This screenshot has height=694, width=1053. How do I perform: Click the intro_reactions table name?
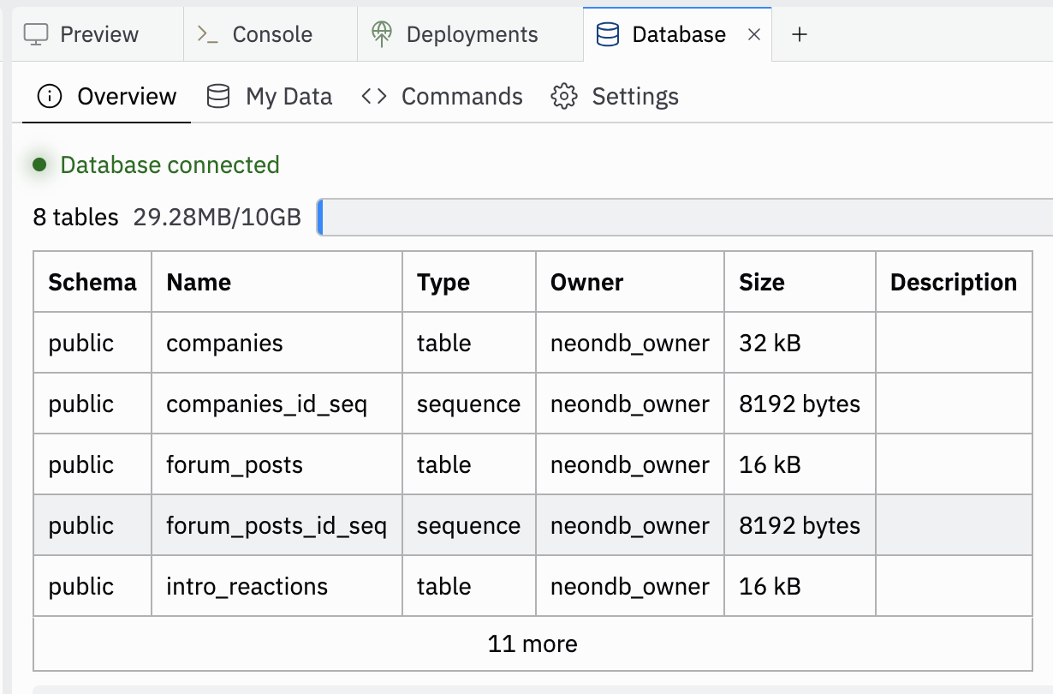247,587
